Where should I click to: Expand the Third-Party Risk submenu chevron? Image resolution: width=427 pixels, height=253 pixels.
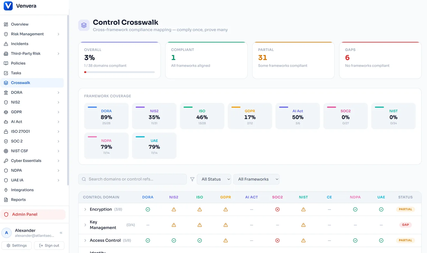pos(58,54)
